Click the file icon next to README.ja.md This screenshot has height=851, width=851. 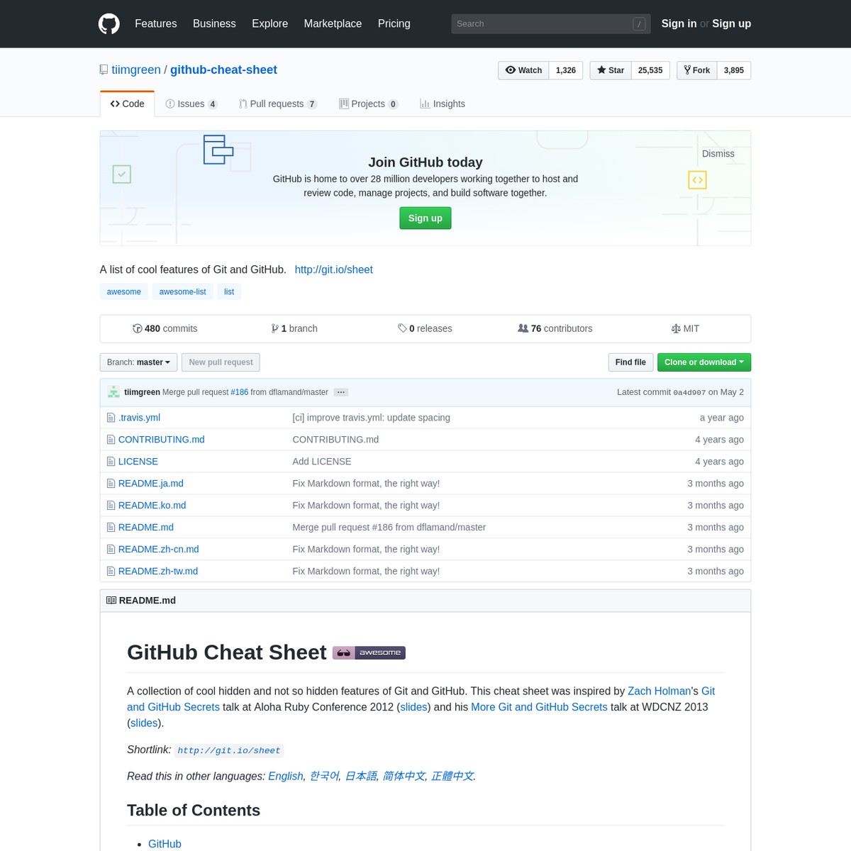(111, 484)
